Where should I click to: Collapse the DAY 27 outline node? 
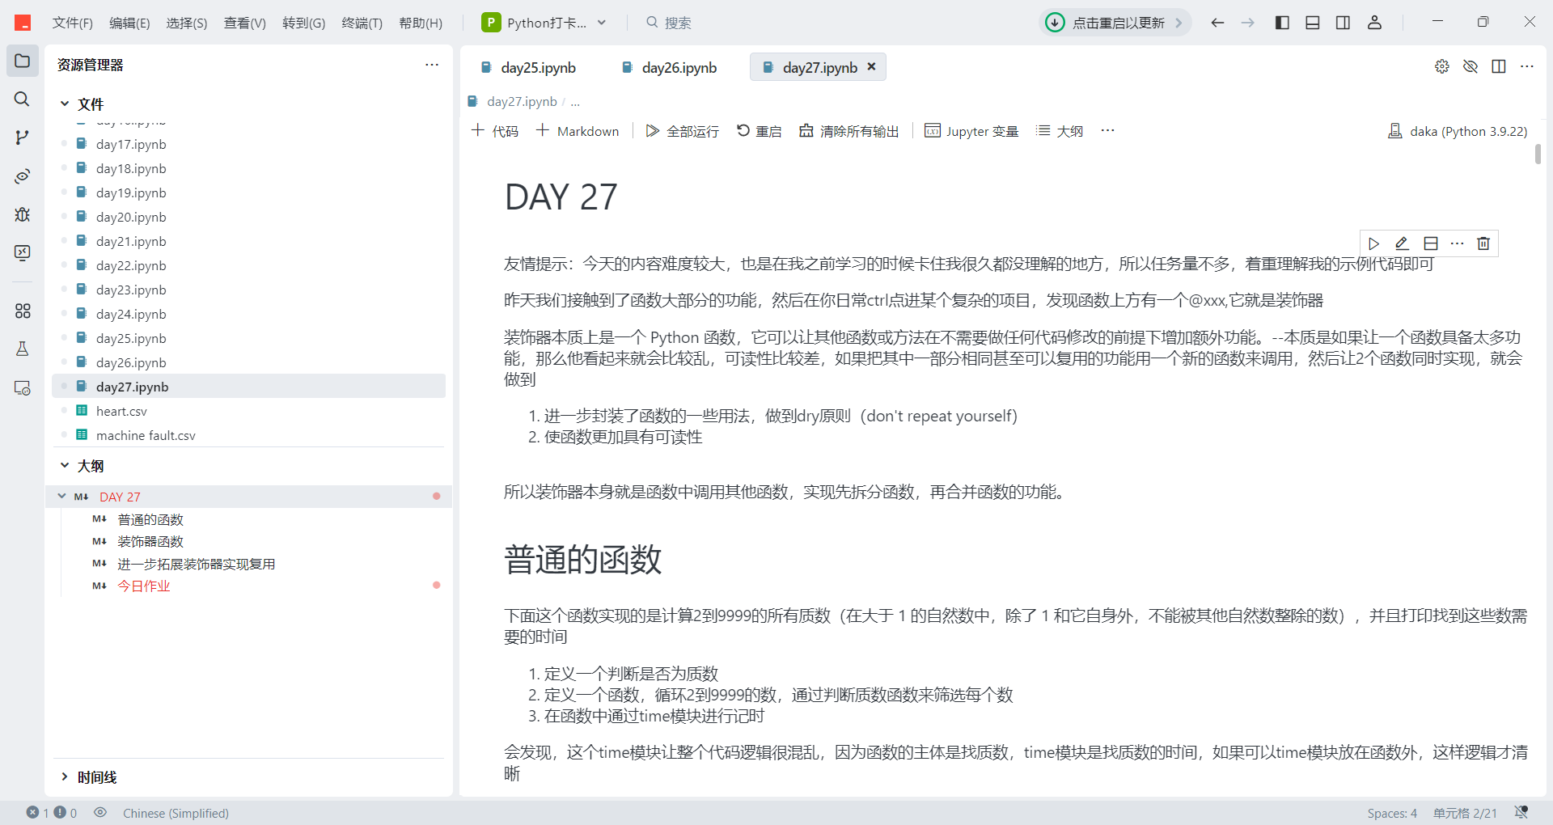pos(62,496)
